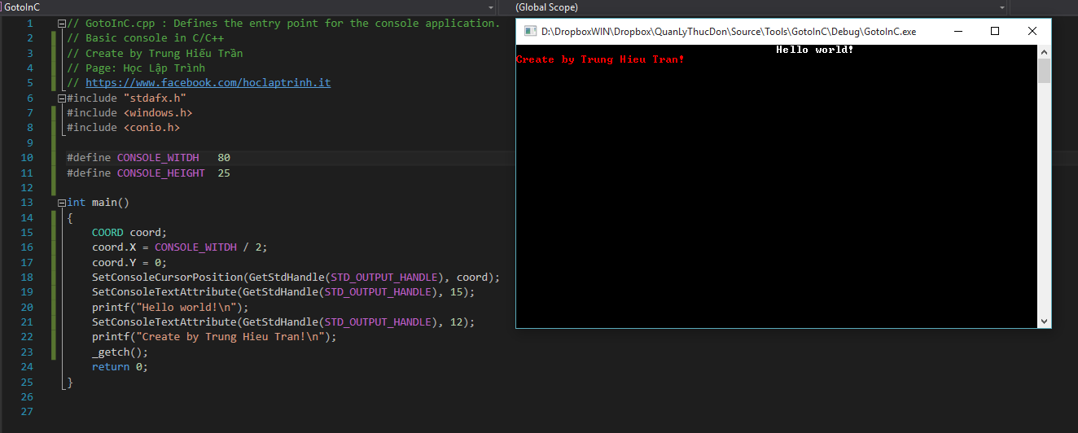
Task: Click the '// Page: Học Lập Trình' comment
Action: [136, 68]
